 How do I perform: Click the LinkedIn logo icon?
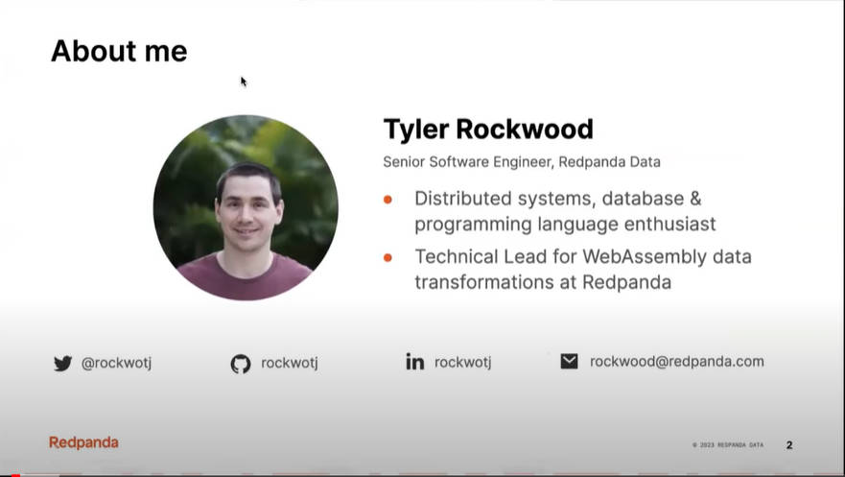point(415,361)
